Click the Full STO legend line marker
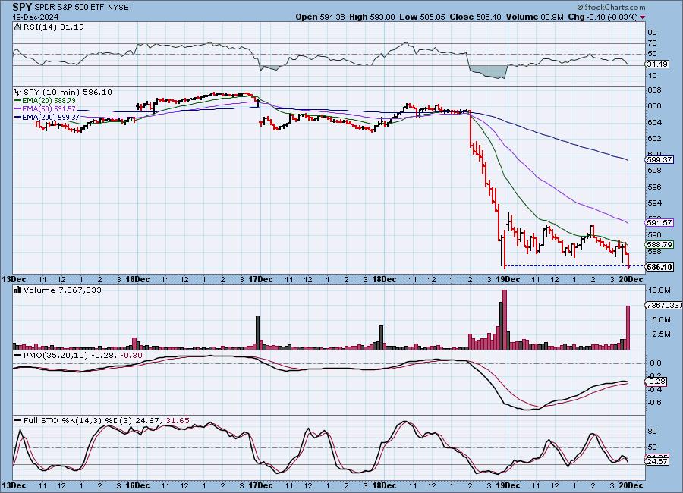Viewport: 683px width, 493px height. pos(18,420)
